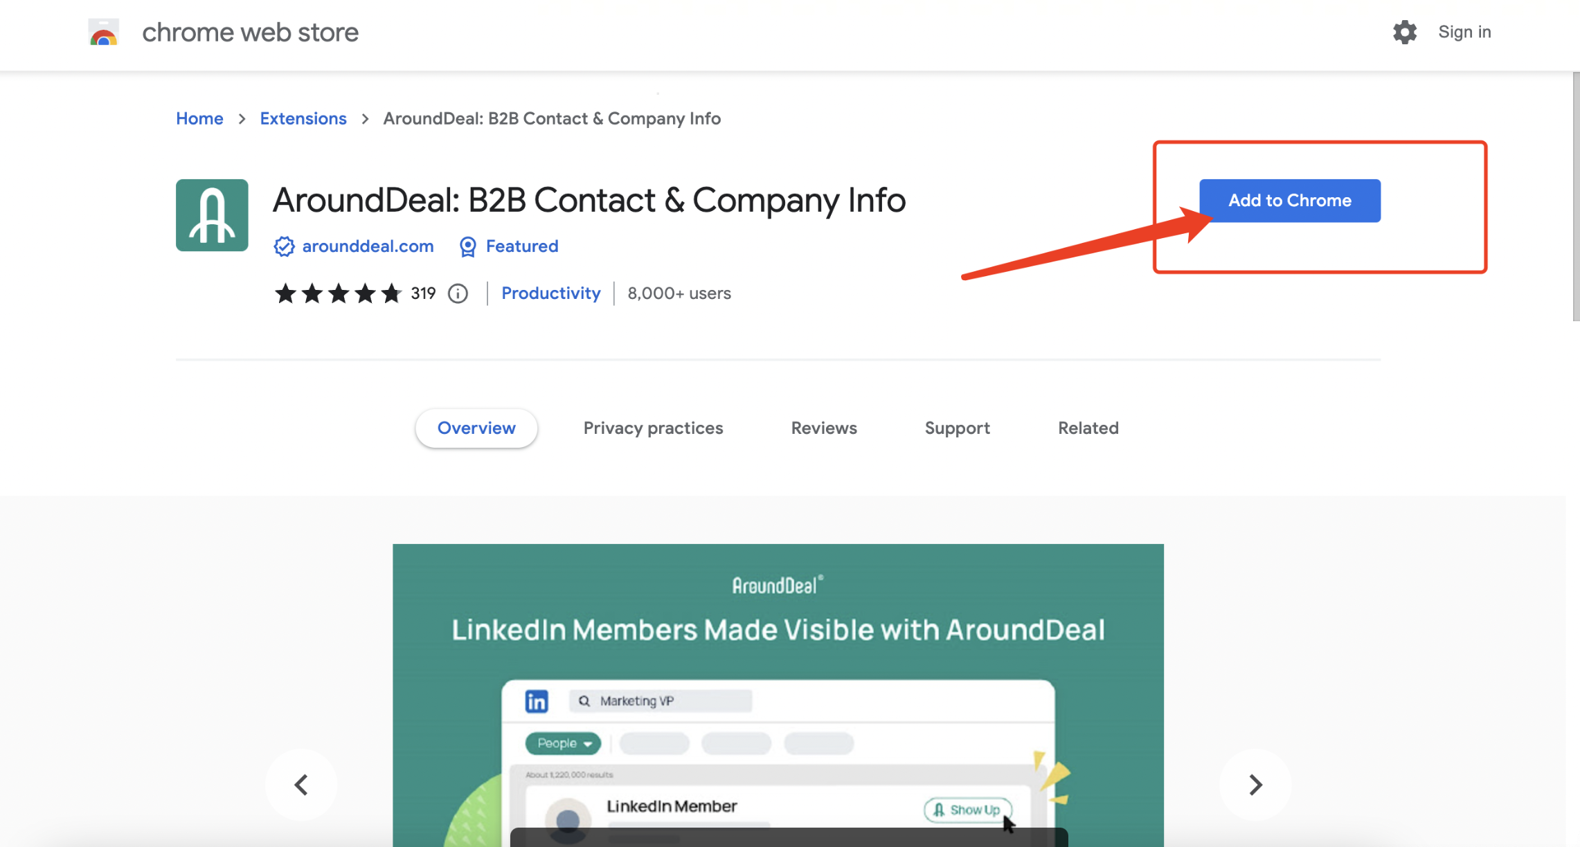The width and height of the screenshot is (1580, 847).
Task: Select the Support tab
Action: click(x=957, y=428)
